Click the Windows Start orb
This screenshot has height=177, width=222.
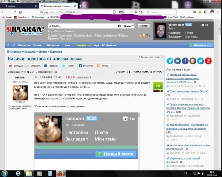click(x=5, y=174)
